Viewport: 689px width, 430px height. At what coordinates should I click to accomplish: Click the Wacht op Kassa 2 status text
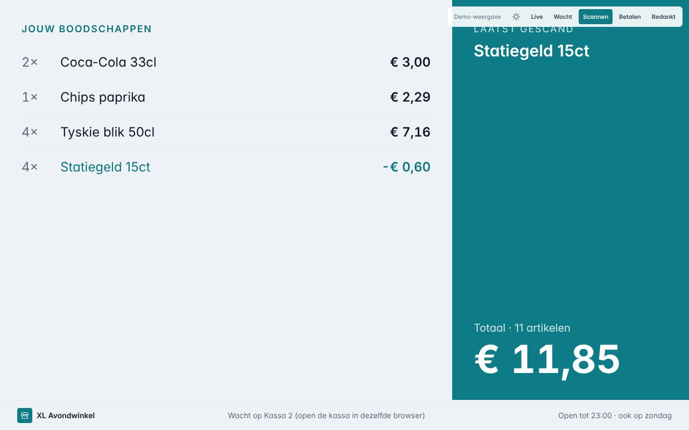(x=326, y=415)
